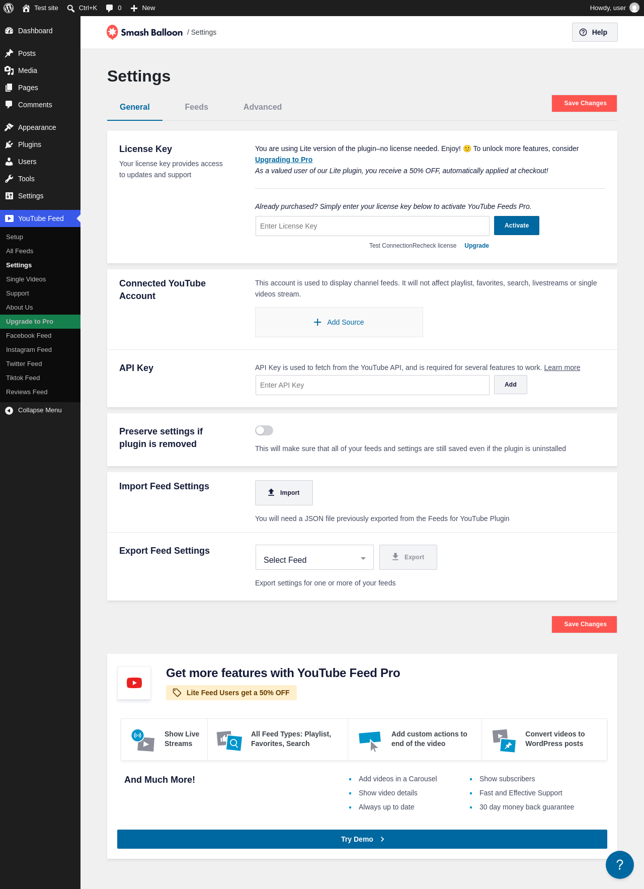Click the Collapse Menu arrow icon
644x889 pixels.
coord(9,410)
